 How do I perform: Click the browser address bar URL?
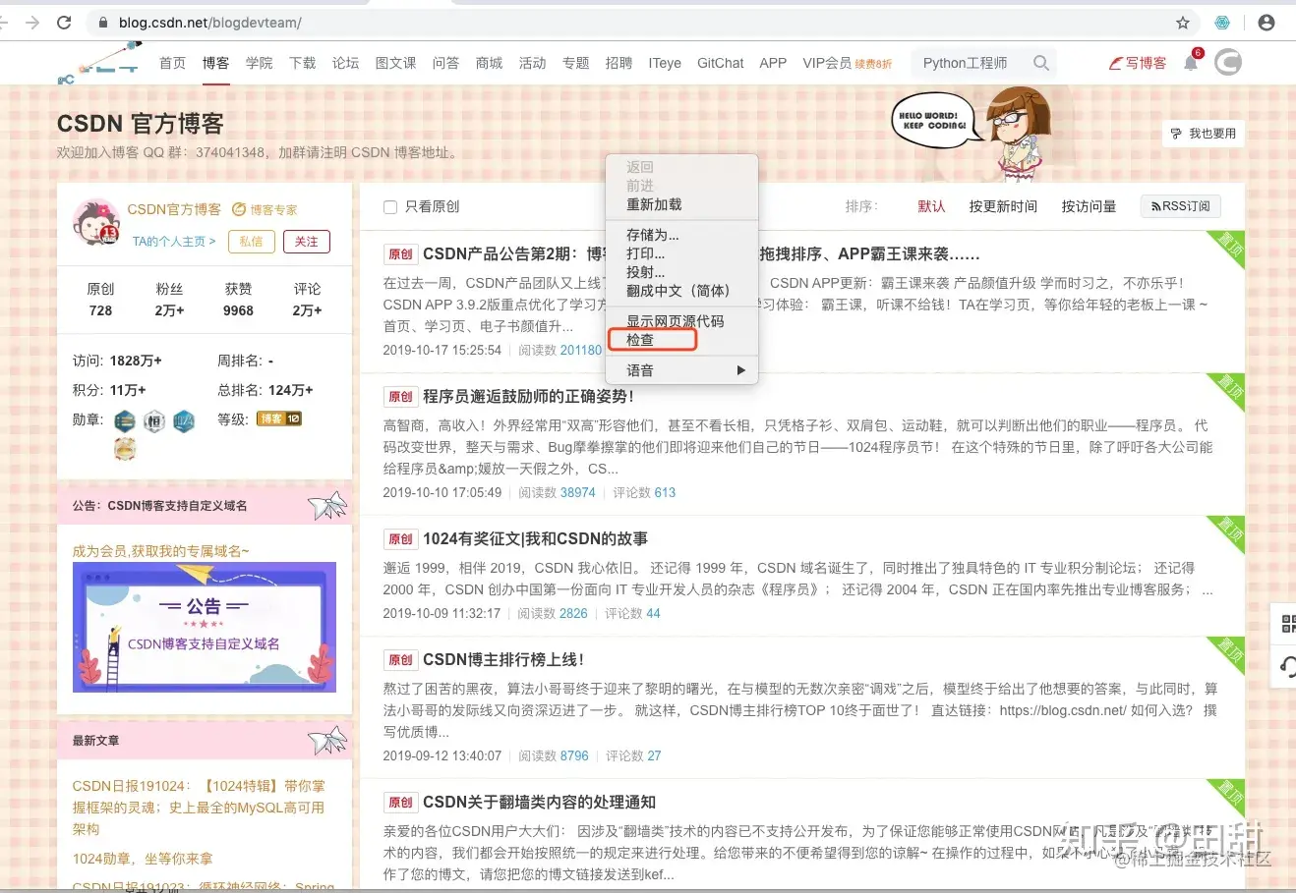point(210,22)
